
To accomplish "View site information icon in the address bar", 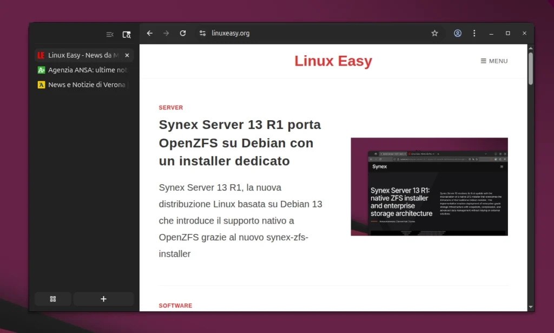I will coord(202,33).
